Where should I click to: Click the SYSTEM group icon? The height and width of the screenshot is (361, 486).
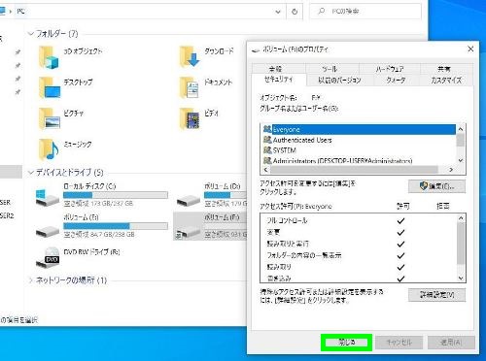pyautogui.click(x=267, y=150)
